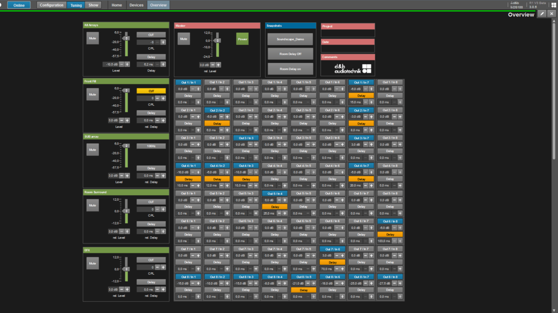Click the Master level fader
The image size is (558, 313).
click(217, 41)
